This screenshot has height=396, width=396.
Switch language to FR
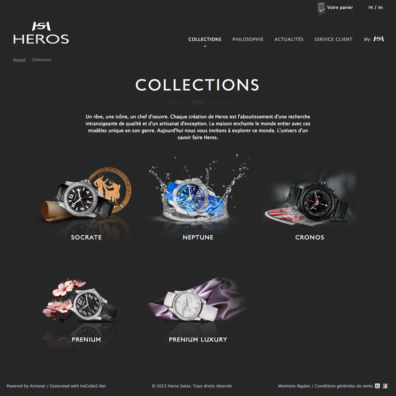click(x=371, y=8)
